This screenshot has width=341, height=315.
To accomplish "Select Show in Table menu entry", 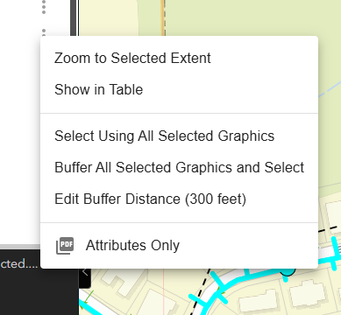I will click(98, 89).
